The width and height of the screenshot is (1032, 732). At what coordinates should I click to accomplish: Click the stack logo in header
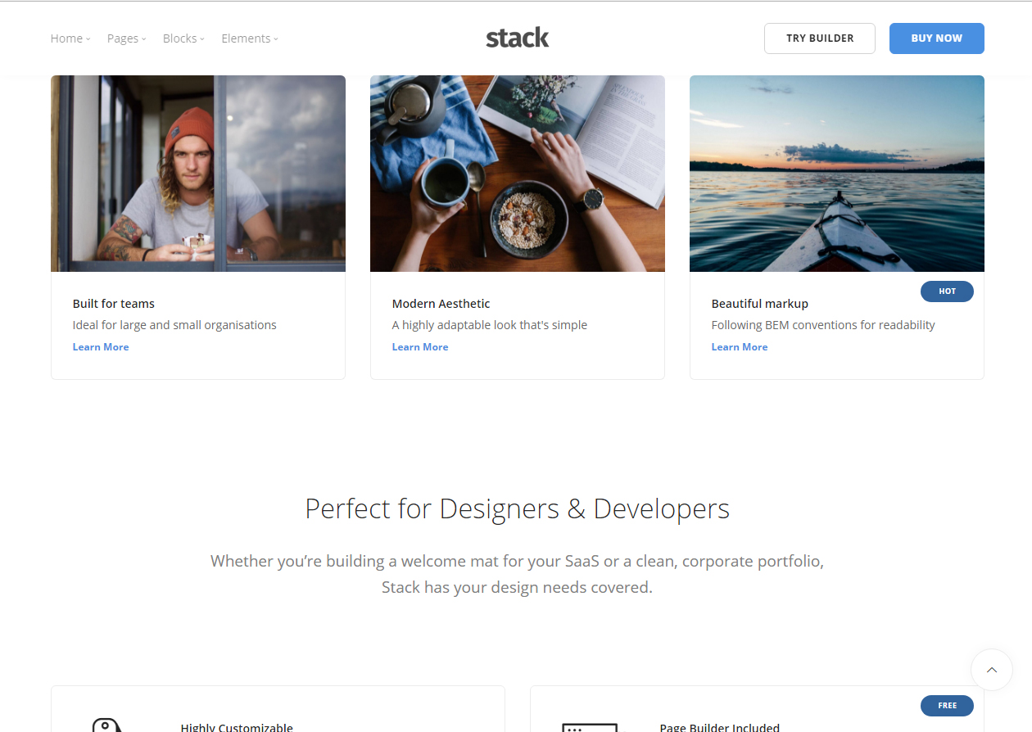coord(517,38)
